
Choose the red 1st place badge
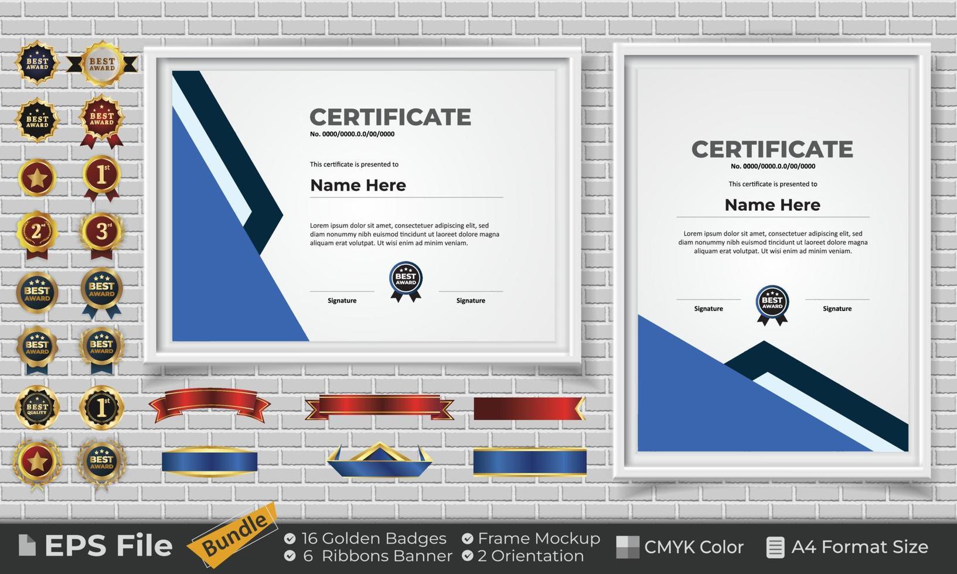tap(102, 177)
